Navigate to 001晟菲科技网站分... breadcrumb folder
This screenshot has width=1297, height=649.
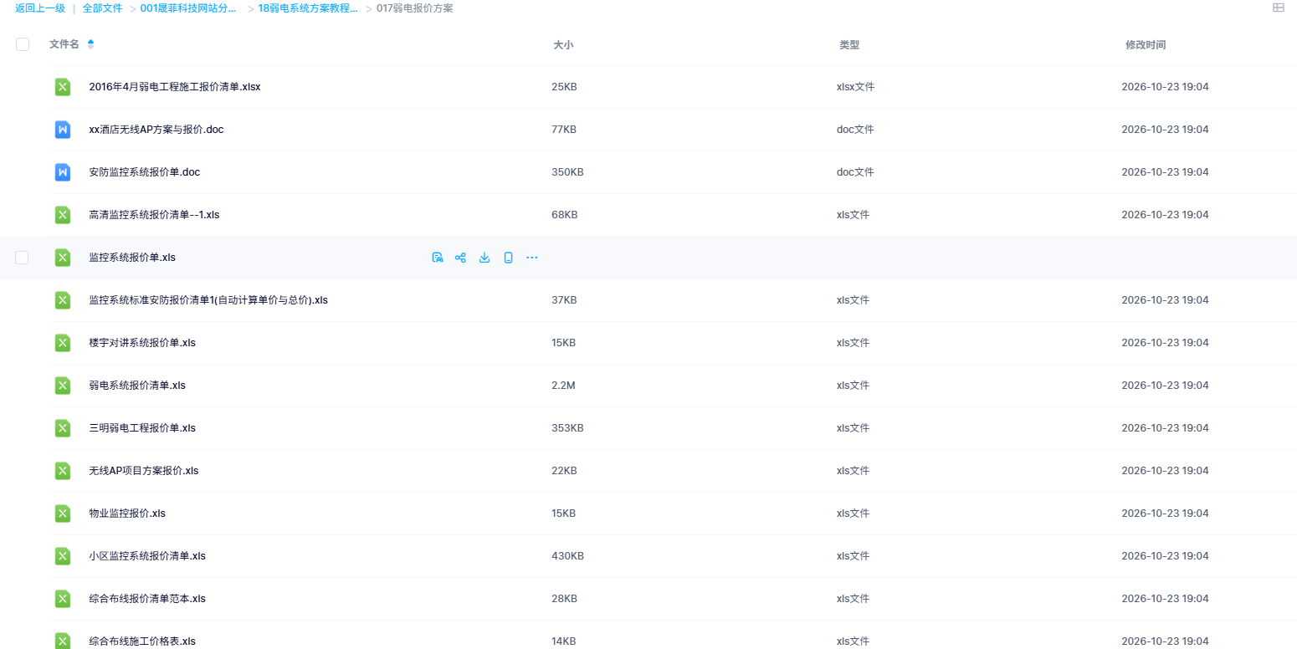[x=188, y=8]
